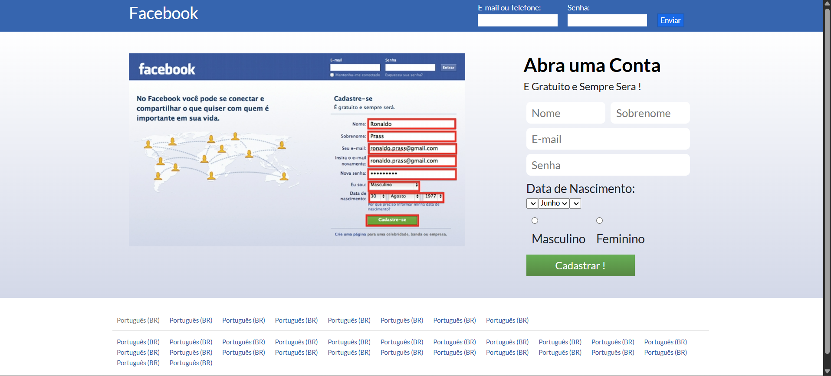Click the Masculino label text

tap(558, 239)
